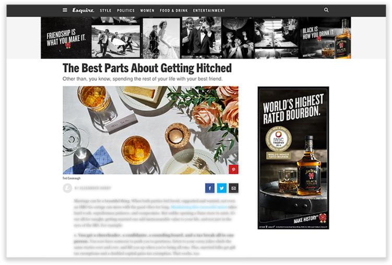Image resolution: width=392 pixels, height=265 pixels.
Task: Open the World's Highest Rated Bourbon ad
Action: pyautogui.click(x=293, y=158)
